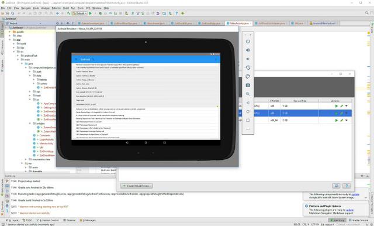
Task: Click the Size on Disk column header
Action: (300, 101)
